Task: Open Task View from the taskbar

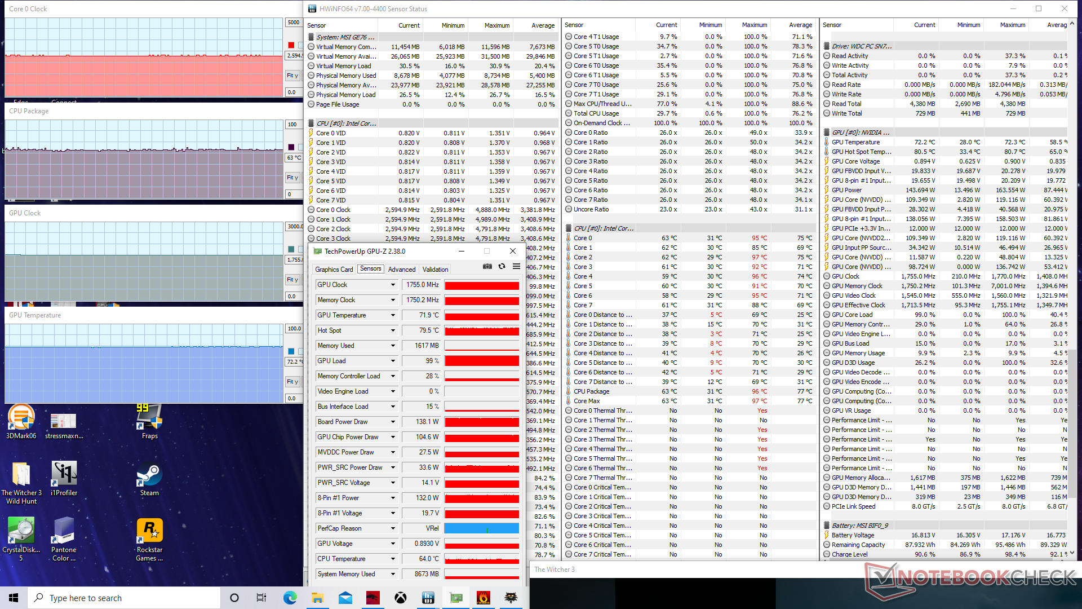Action: pyautogui.click(x=261, y=598)
